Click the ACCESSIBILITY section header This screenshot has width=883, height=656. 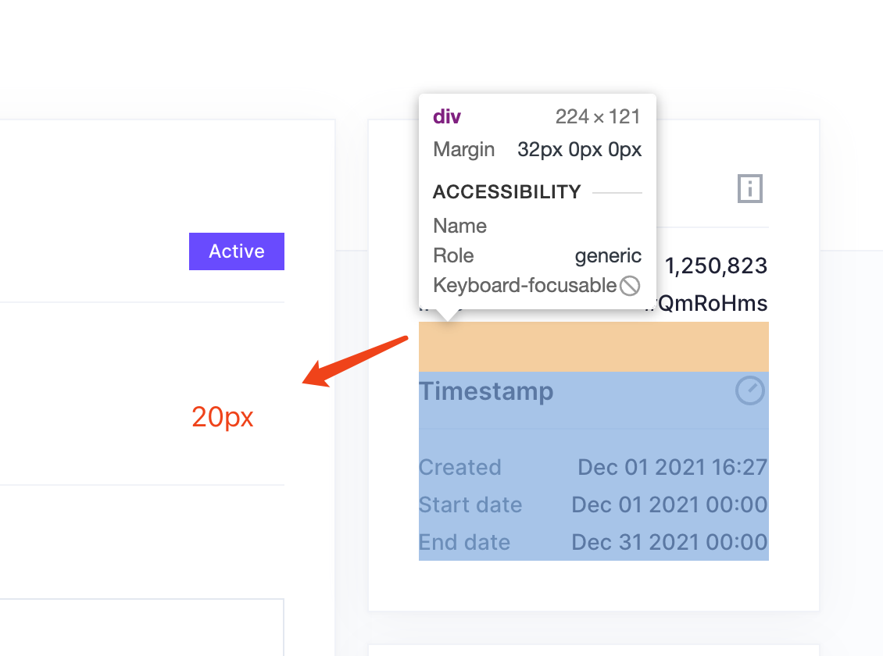[506, 191]
